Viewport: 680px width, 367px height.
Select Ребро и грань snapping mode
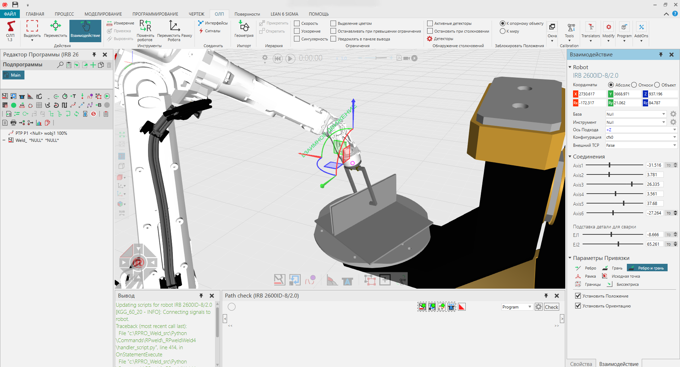pyautogui.click(x=647, y=268)
